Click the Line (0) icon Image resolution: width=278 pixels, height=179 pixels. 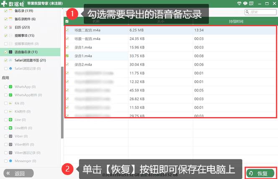[10, 120]
